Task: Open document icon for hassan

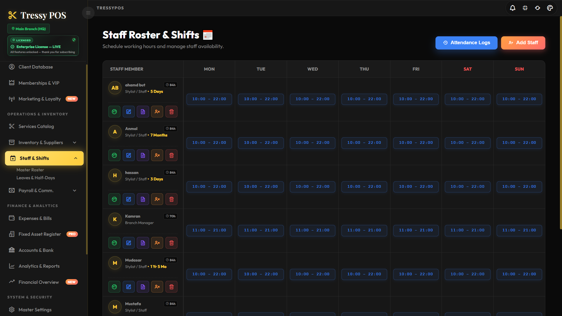Action: (143, 199)
